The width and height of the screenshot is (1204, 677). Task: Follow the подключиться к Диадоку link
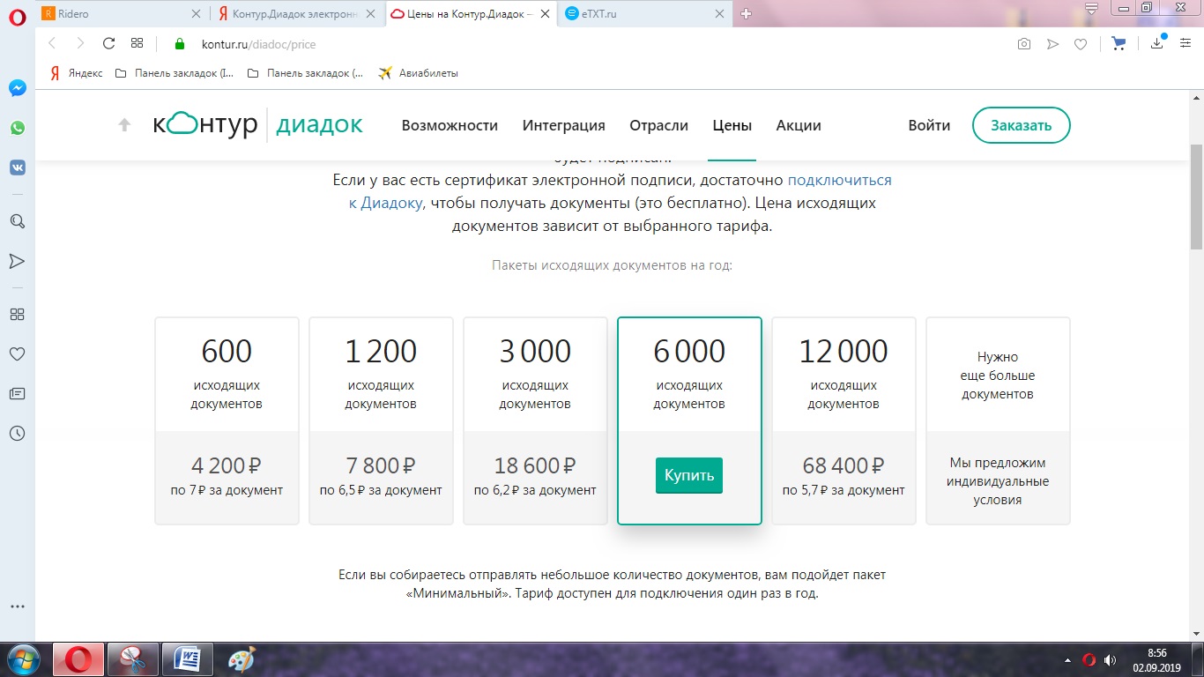tap(620, 191)
